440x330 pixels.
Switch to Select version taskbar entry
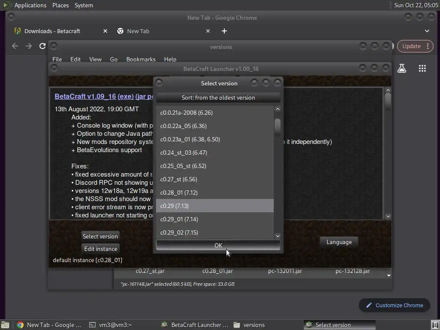tap(339, 325)
